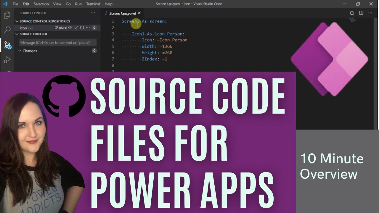Open the Help menu
Image resolution: width=379 pixels, height=213 pixels.
pos(109,4)
